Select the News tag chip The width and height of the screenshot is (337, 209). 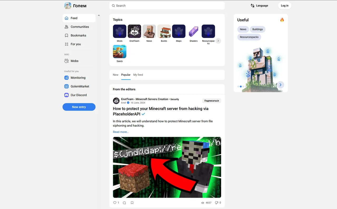243,29
